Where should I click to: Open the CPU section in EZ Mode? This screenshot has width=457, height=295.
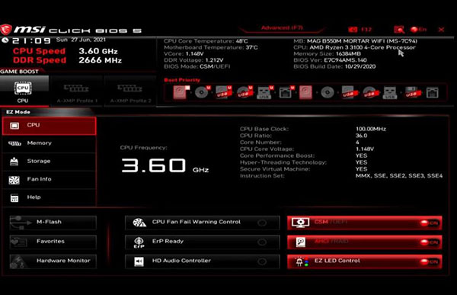(x=50, y=126)
